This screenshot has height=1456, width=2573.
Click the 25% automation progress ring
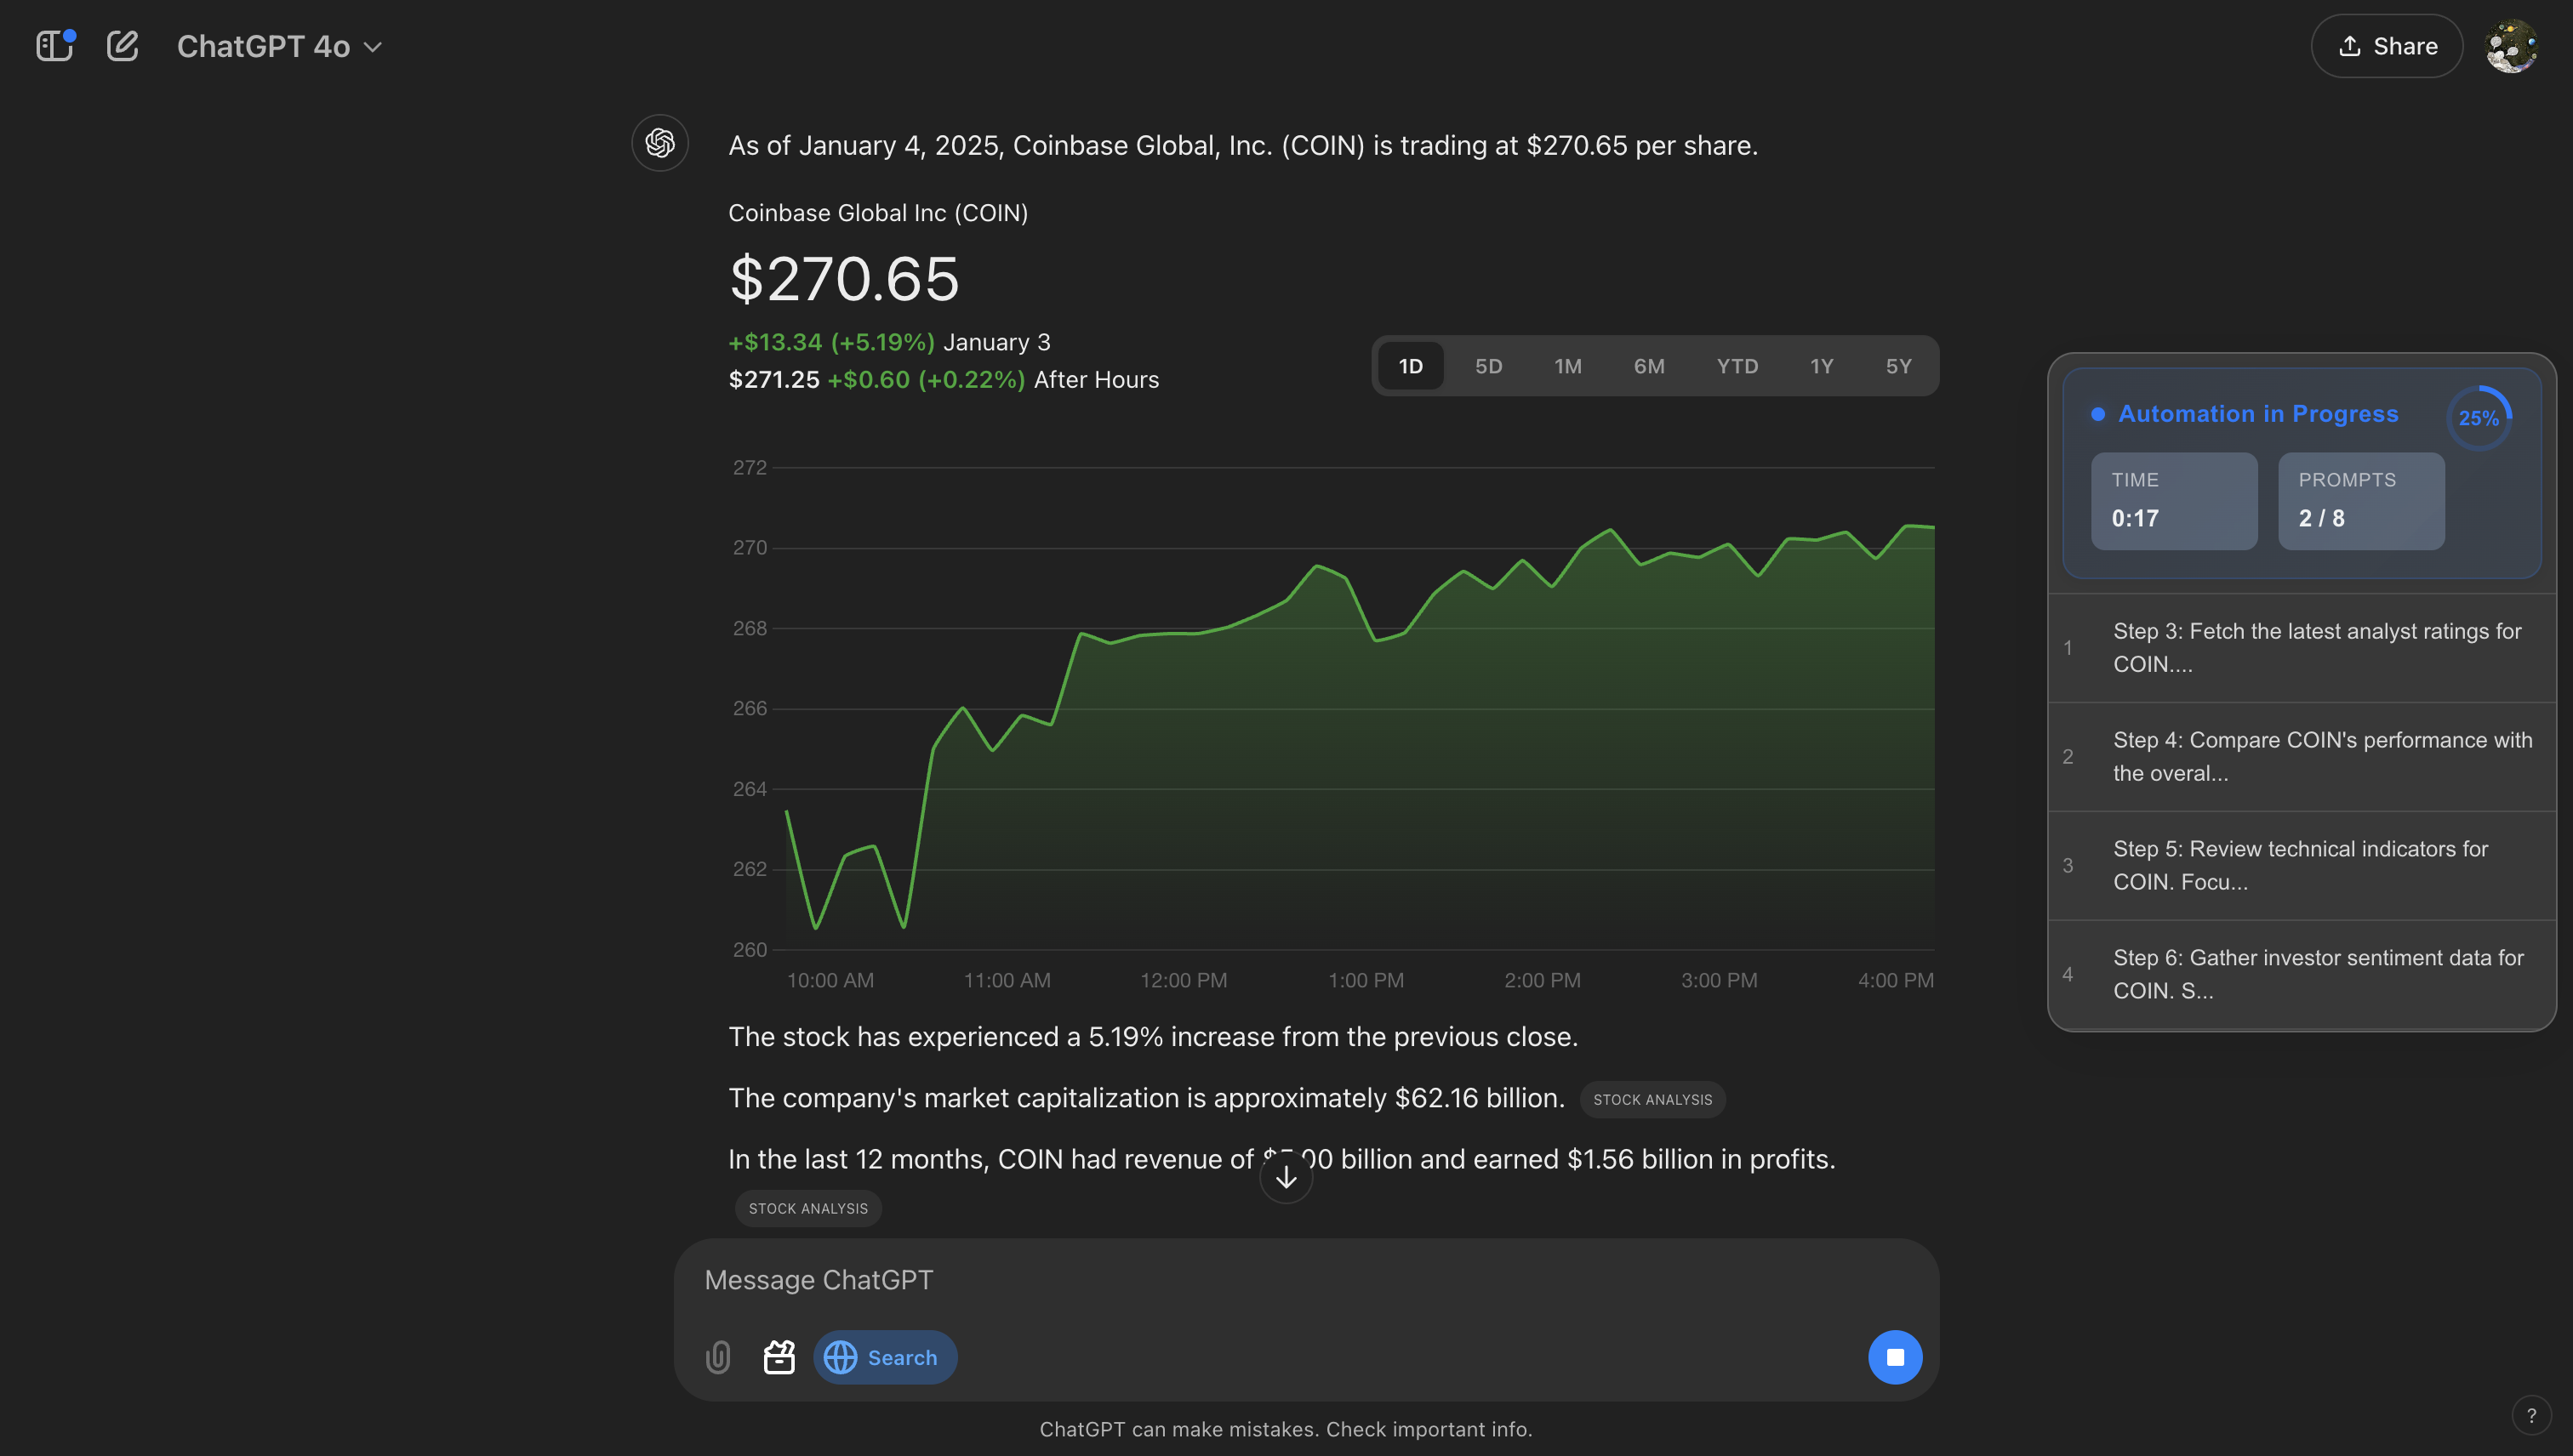[2479, 418]
